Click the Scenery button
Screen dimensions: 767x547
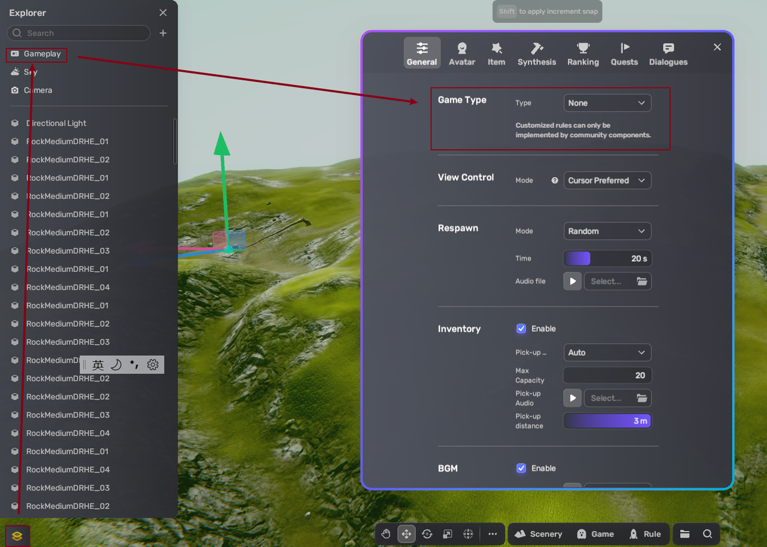tap(538, 534)
